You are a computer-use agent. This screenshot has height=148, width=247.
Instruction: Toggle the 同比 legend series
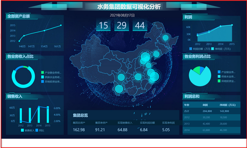tap(40, 130)
